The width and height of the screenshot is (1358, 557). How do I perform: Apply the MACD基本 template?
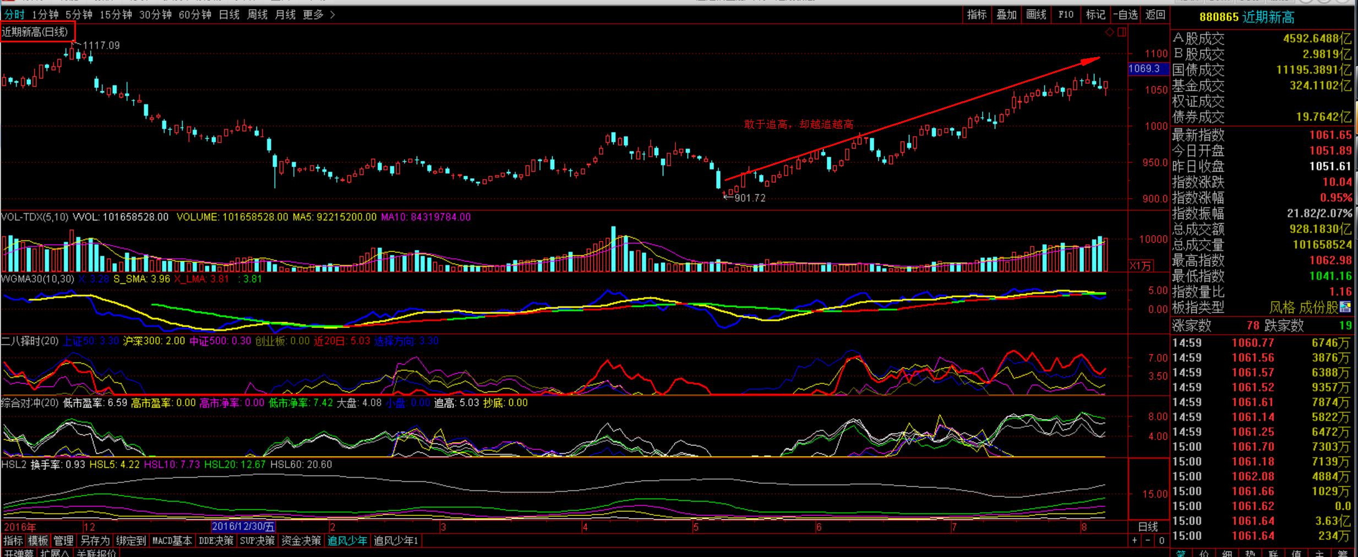(x=172, y=541)
